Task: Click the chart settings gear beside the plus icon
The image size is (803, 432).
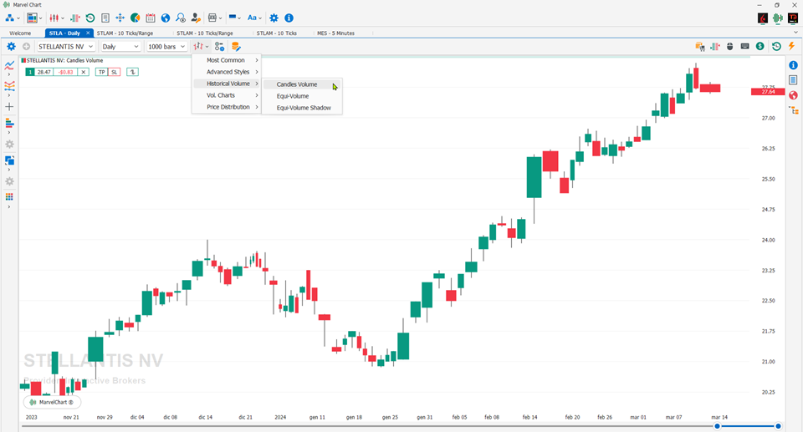Action: [11, 47]
